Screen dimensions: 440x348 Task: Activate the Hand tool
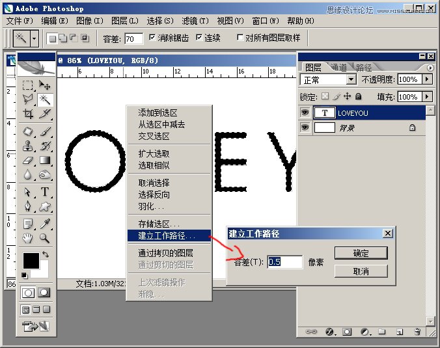(x=28, y=237)
